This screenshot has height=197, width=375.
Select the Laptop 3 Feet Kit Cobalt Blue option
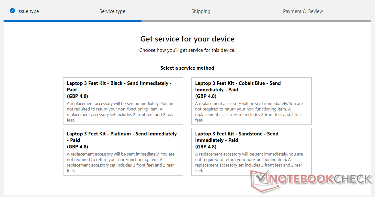pyautogui.click(x=251, y=101)
